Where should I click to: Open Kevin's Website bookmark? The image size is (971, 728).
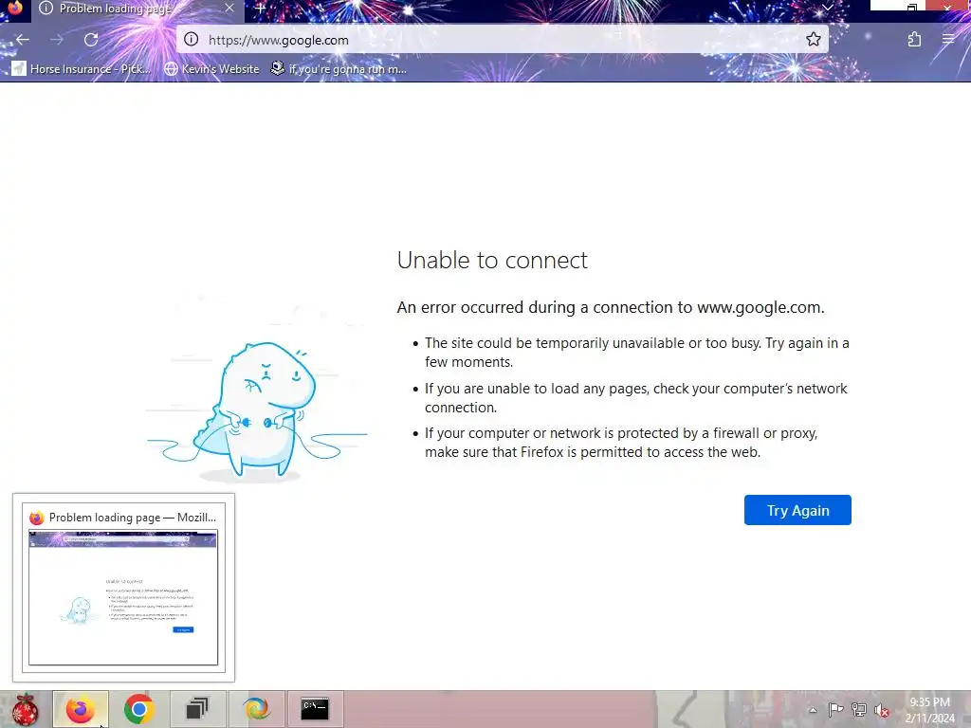(x=211, y=68)
